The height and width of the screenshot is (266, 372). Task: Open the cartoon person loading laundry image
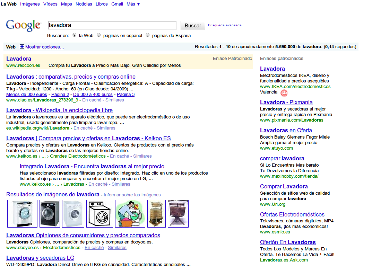click(130, 214)
